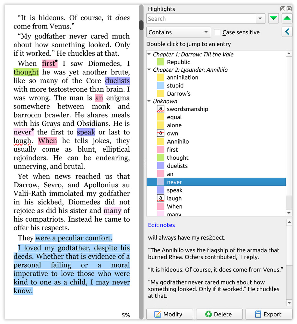Collapse the Unknown highlights group
This screenshot has width=297, height=324.
149,101
